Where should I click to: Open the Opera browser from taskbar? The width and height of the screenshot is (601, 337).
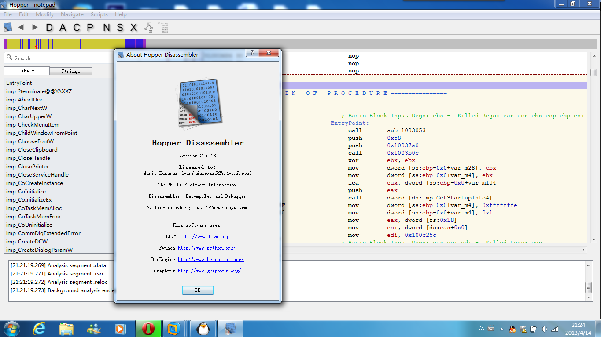(x=148, y=329)
